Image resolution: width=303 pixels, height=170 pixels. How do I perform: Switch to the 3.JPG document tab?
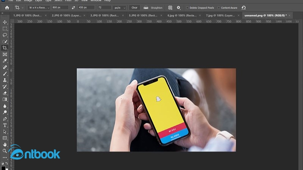point(105,15)
